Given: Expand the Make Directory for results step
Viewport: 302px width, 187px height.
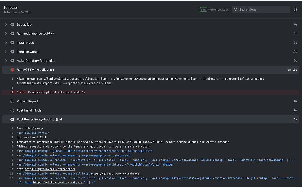Looking at the screenshot, I should (6, 61).
